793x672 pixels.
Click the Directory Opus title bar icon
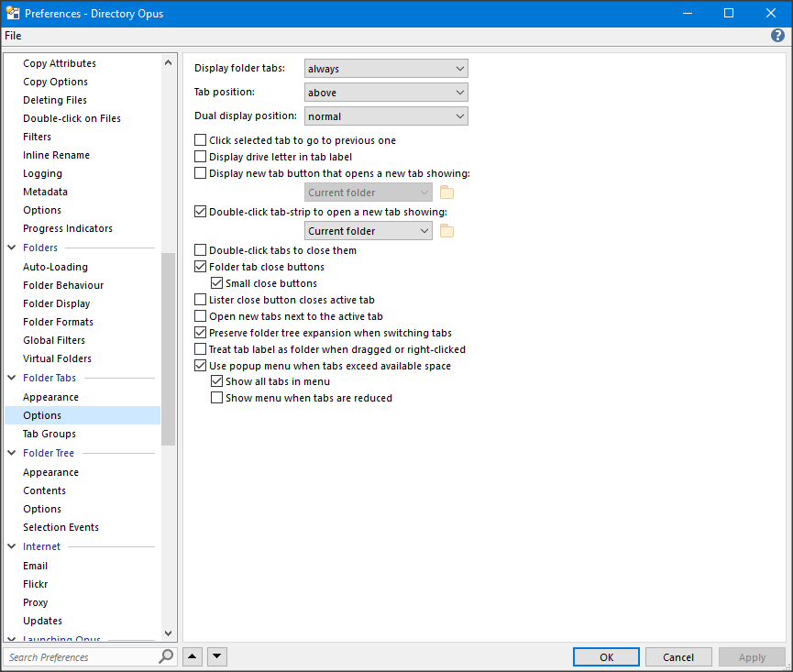click(x=12, y=13)
